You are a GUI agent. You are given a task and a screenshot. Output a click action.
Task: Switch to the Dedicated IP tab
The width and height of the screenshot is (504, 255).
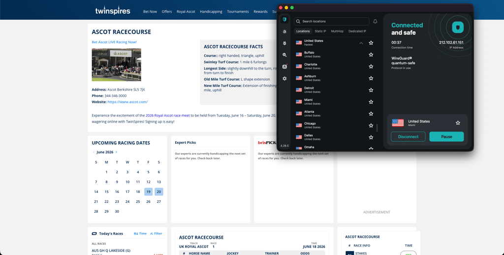[x=357, y=31]
